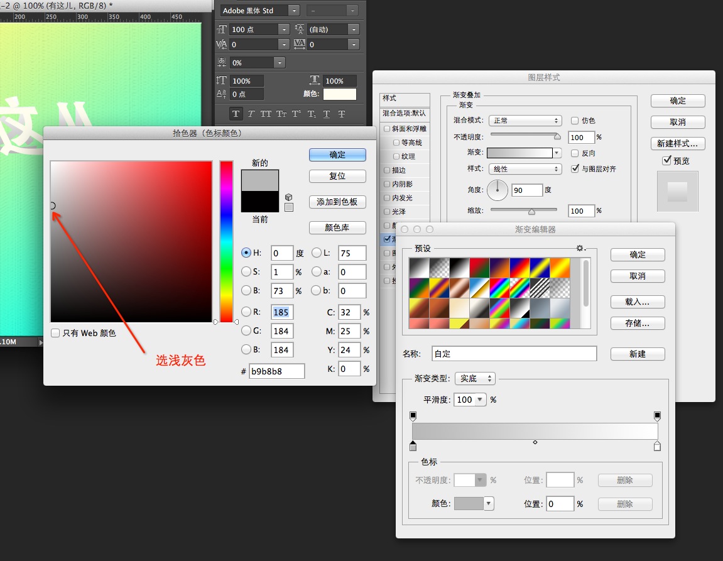Image resolution: width=723 pixels, height=561 pixels.
Task: Click the out-of-gamut cube warning icon
Action: (x=289, y=197)
